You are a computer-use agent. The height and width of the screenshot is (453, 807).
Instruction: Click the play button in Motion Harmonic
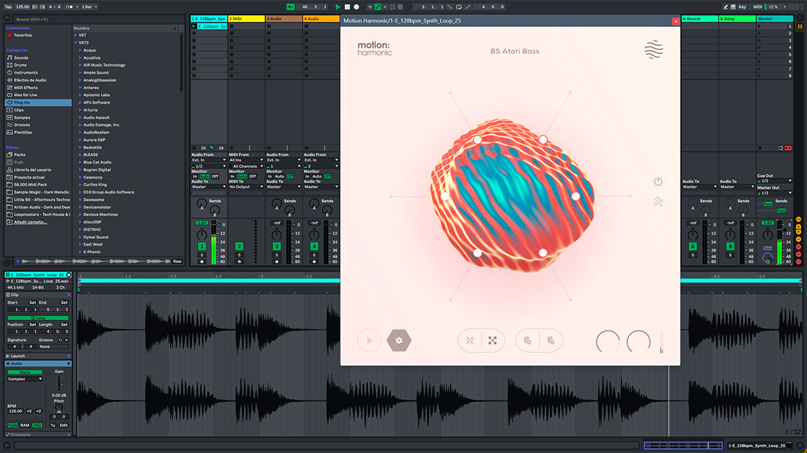tap(369, 340)
